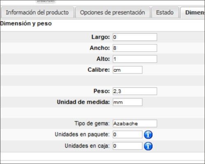Viewport: 205px width, 164px height.
Task: Focus the Largo input field
Action: point(135,37)
